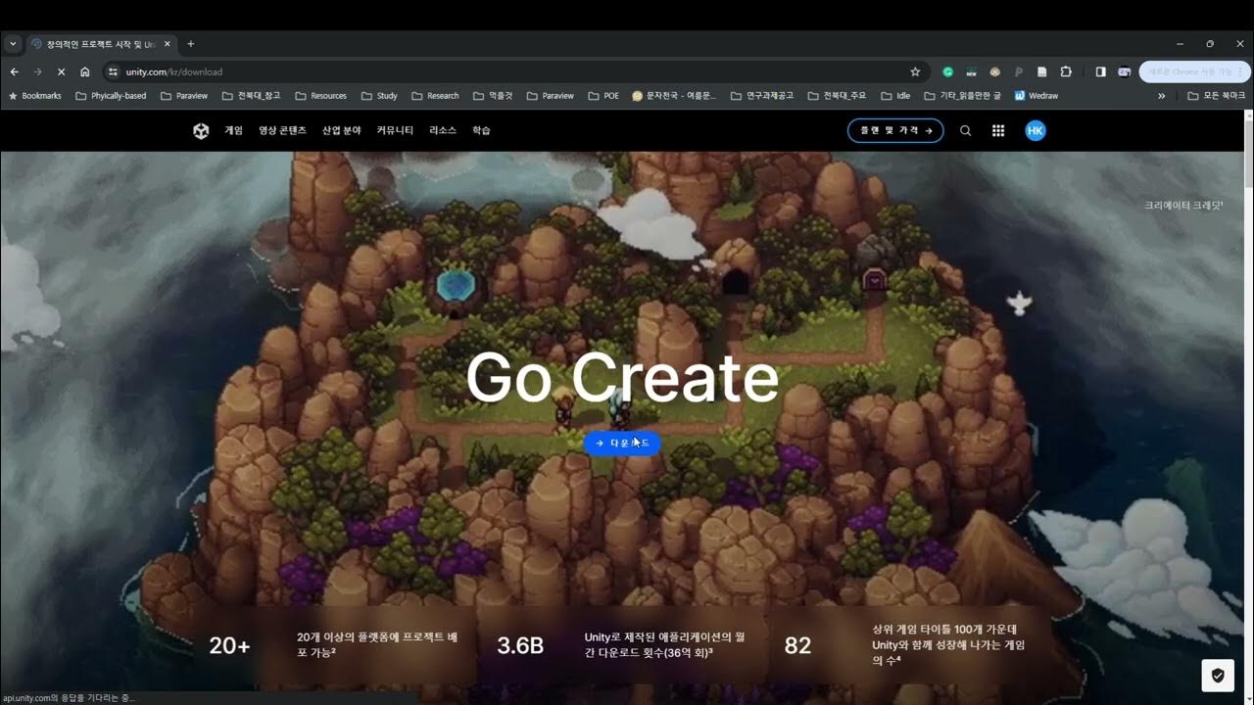Image resolution: width=1254 pixels, height=705 pixels.
Task: Open the Idle bookmark folder
Action: 894,96
